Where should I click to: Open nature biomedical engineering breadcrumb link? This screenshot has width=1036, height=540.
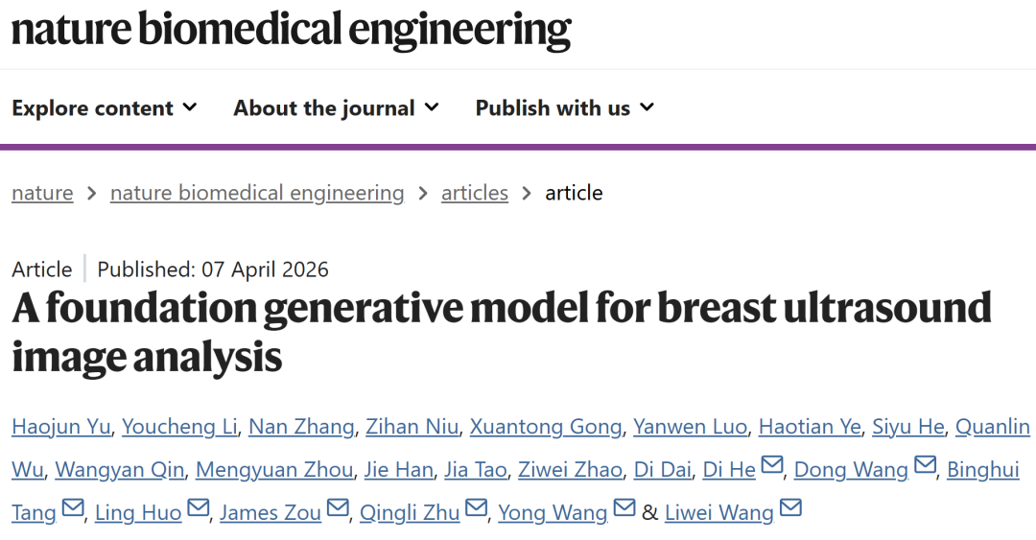(x=257, y=193)
